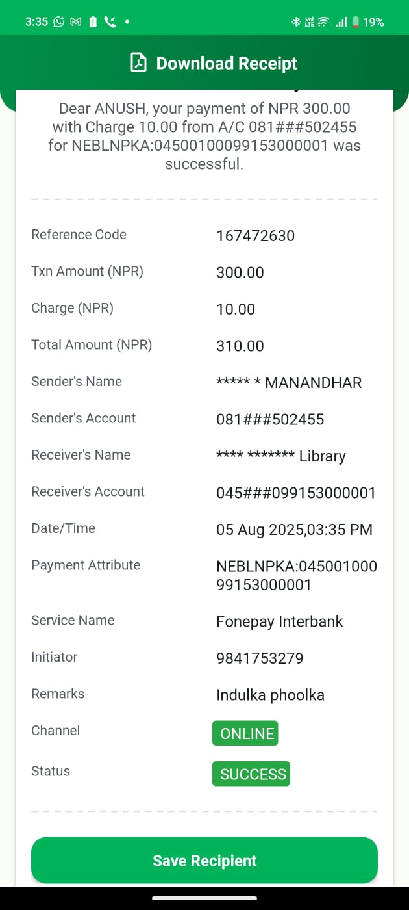Tap the Indulka phoolka remarks text
This screenshot has width=409, height=910.
pos(270,695)
